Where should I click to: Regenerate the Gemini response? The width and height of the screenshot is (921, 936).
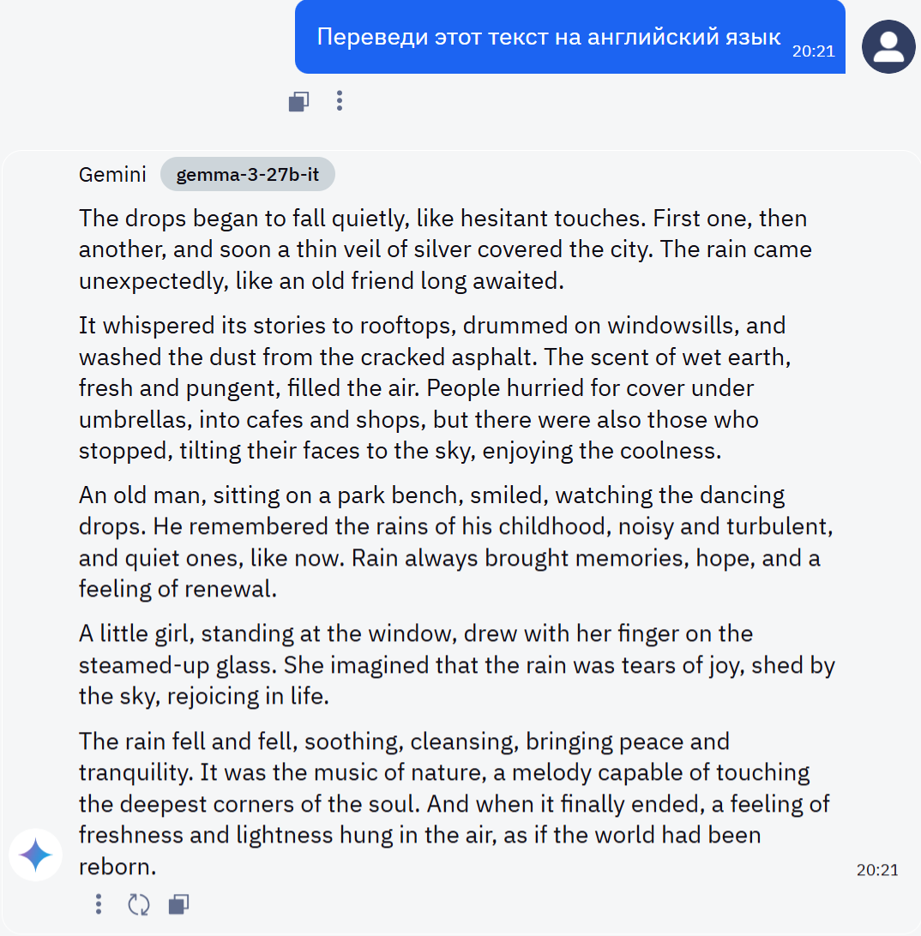138,904
